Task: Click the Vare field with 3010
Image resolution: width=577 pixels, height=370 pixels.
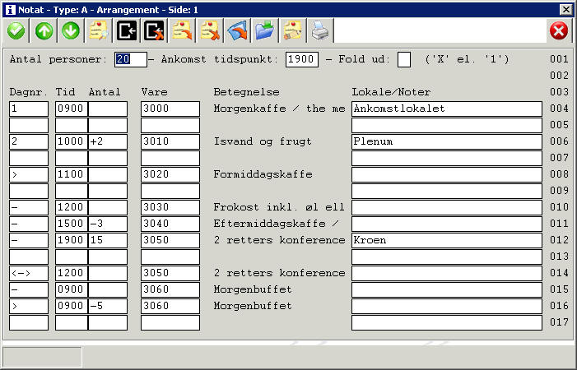Action: pos(170,141)
